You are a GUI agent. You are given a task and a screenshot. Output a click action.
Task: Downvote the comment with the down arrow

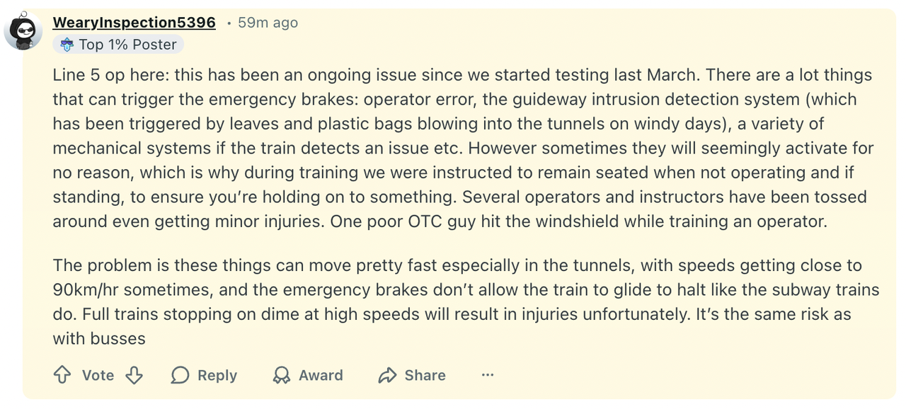(x=134, y=375)
